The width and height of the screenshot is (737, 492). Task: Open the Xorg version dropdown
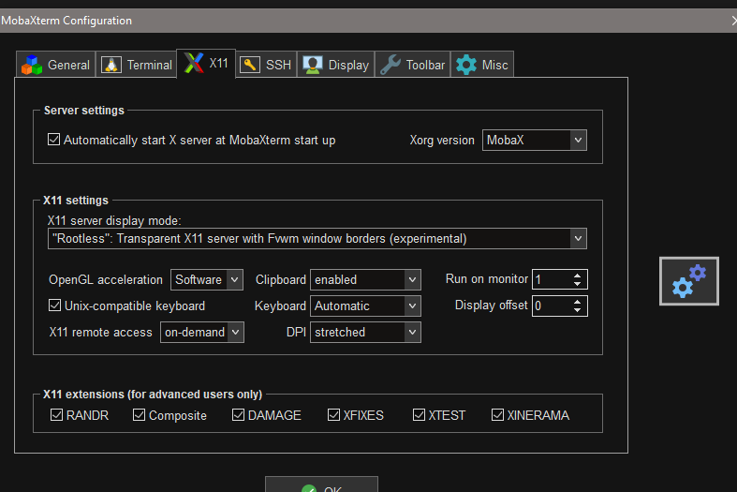click(577, 141)
